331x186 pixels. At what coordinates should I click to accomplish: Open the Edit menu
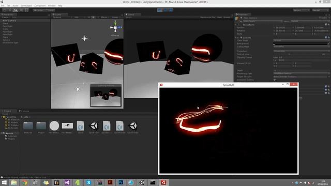[x=8, y=6]
